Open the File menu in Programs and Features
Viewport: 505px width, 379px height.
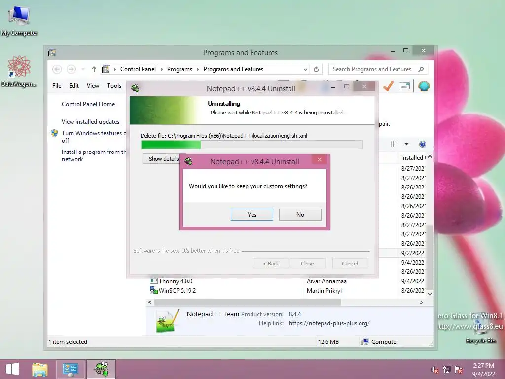click(x=57, y=86)
